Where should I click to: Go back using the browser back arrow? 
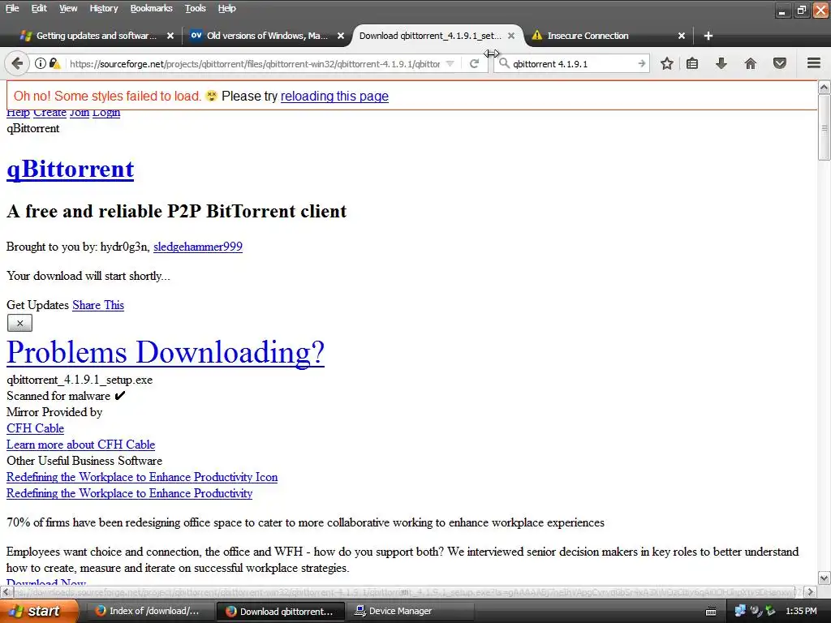click(x=17, y=63)
